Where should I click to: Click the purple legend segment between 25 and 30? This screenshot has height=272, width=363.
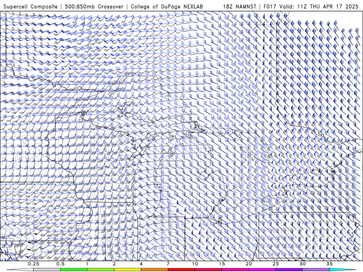point(289,270)
